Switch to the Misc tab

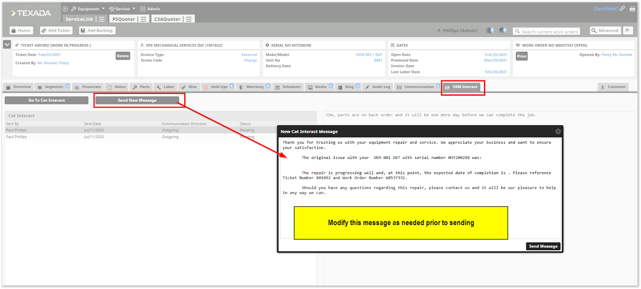189,87
